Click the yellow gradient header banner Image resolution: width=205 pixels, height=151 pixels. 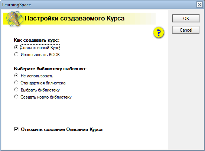click(79, 19)
